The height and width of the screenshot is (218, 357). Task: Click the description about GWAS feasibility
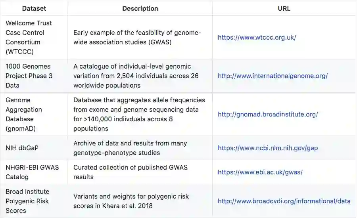click(137, 37)
